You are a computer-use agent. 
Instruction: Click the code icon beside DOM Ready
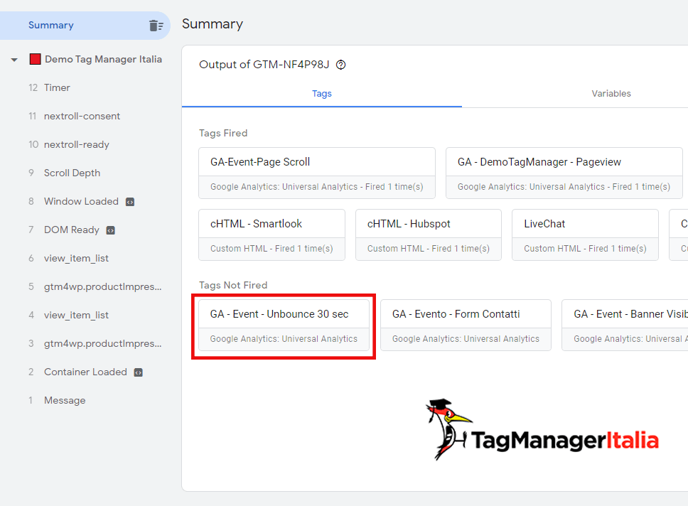point(111,230)
